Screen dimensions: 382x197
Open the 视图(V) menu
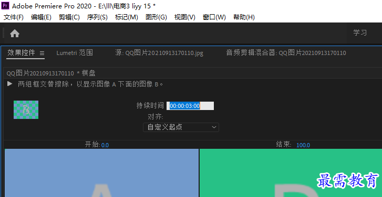click(184, 17)
